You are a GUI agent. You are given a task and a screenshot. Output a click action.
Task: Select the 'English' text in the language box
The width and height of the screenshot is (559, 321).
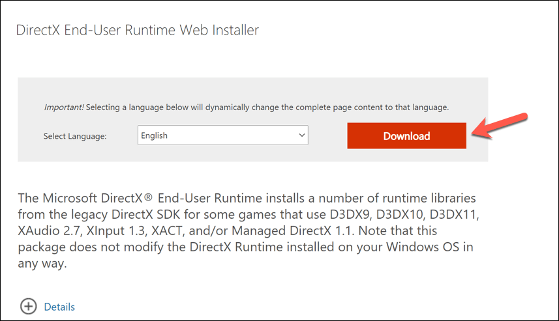click(x=155, y=135)
